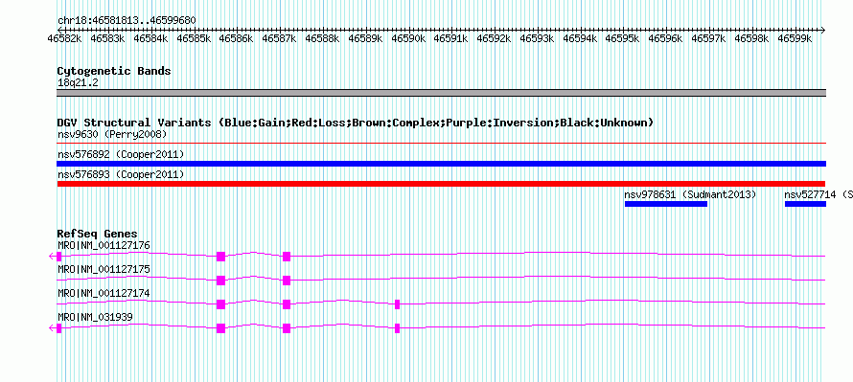The width and height of the screenshot is (853, 382).
Task: Click NM_001127176 exon near 46587k
Action: [x=287, y=257]
